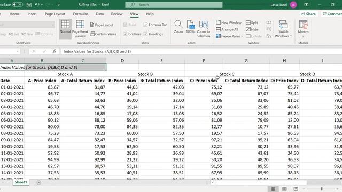Open the Home tab
Screen dimensions: 342x192
14,14
